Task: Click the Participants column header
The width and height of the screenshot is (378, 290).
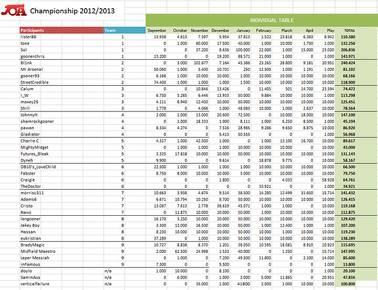Action: pos(62,30)
